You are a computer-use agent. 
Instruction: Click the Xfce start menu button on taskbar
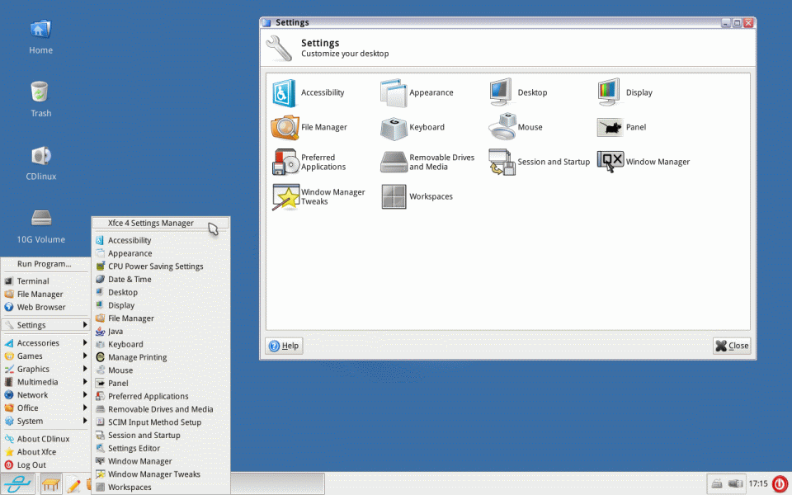click(x=17, y=484)
